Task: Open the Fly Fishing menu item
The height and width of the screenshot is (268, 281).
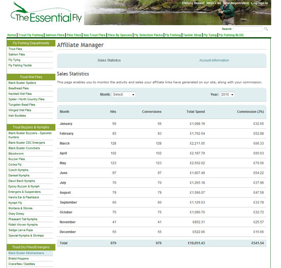Action: [173, 35]
